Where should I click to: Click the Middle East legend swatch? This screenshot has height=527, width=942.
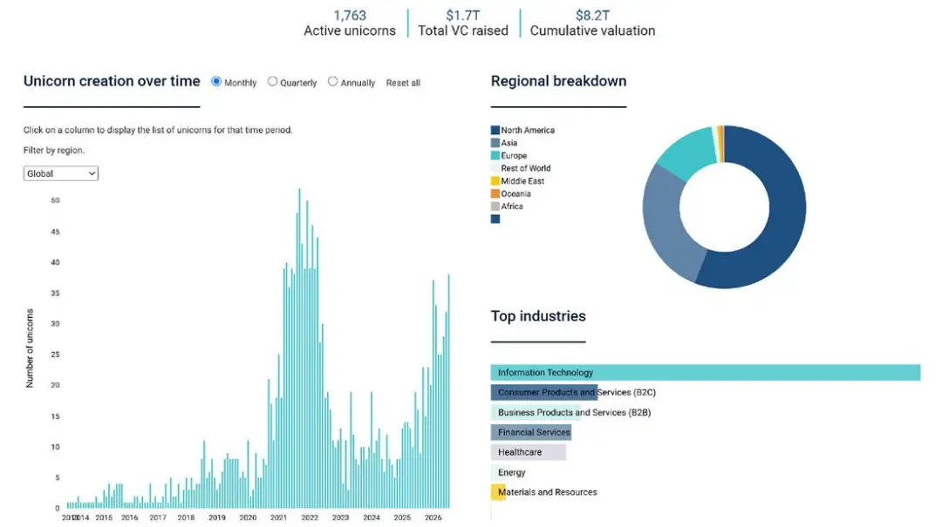coord(495,180)
